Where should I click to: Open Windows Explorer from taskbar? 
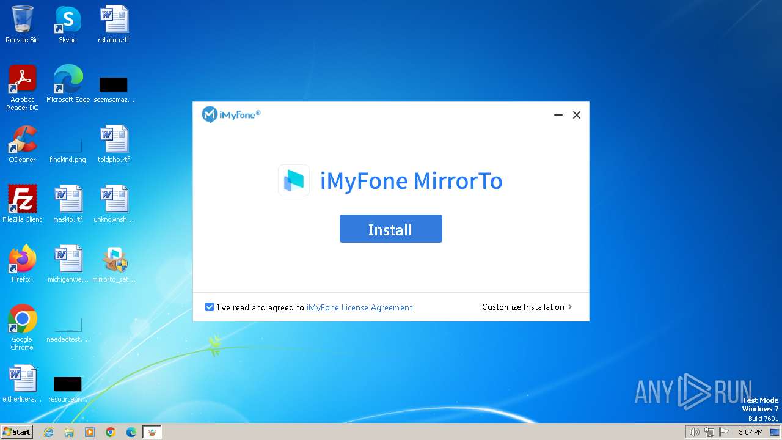pos(69,432)
